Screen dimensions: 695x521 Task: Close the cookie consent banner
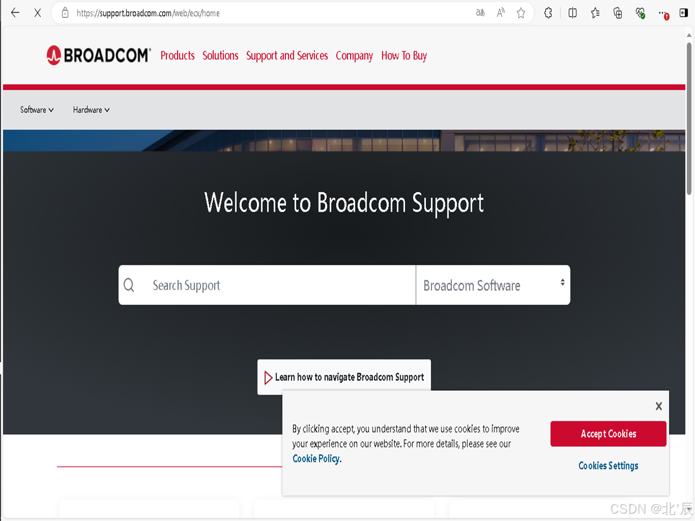click(x=658, y=406)
